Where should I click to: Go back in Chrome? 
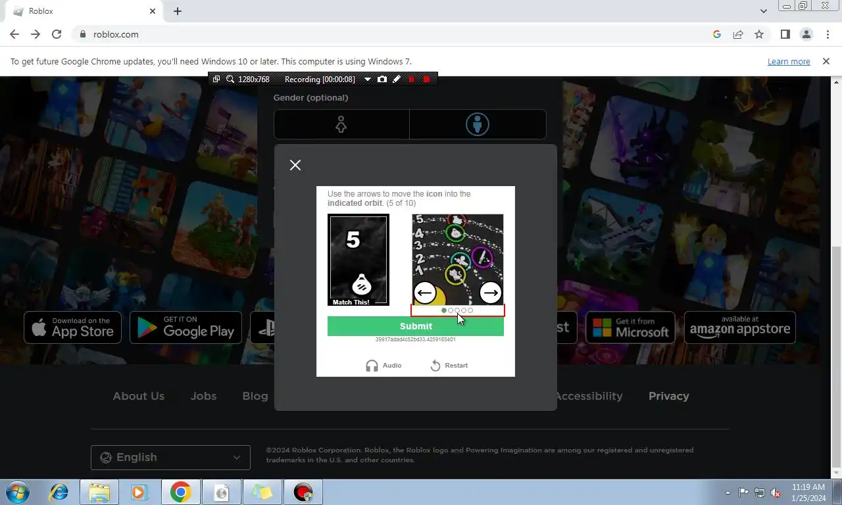(14, 34)
